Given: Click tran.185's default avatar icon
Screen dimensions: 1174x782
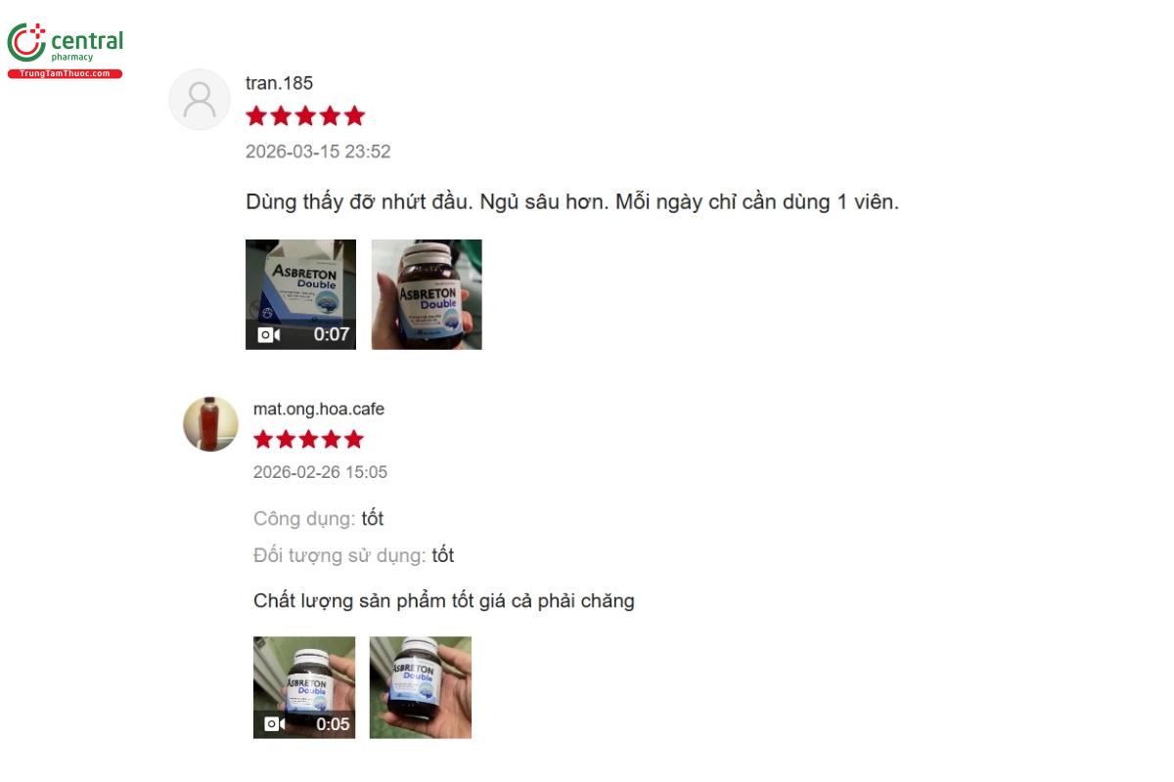Looking at the screenshot, I should coord(200,100).
